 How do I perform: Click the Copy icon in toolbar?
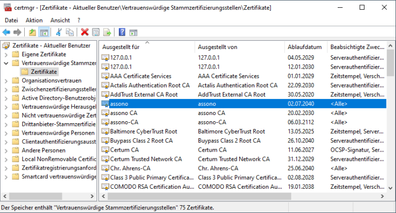coord(70,32)
